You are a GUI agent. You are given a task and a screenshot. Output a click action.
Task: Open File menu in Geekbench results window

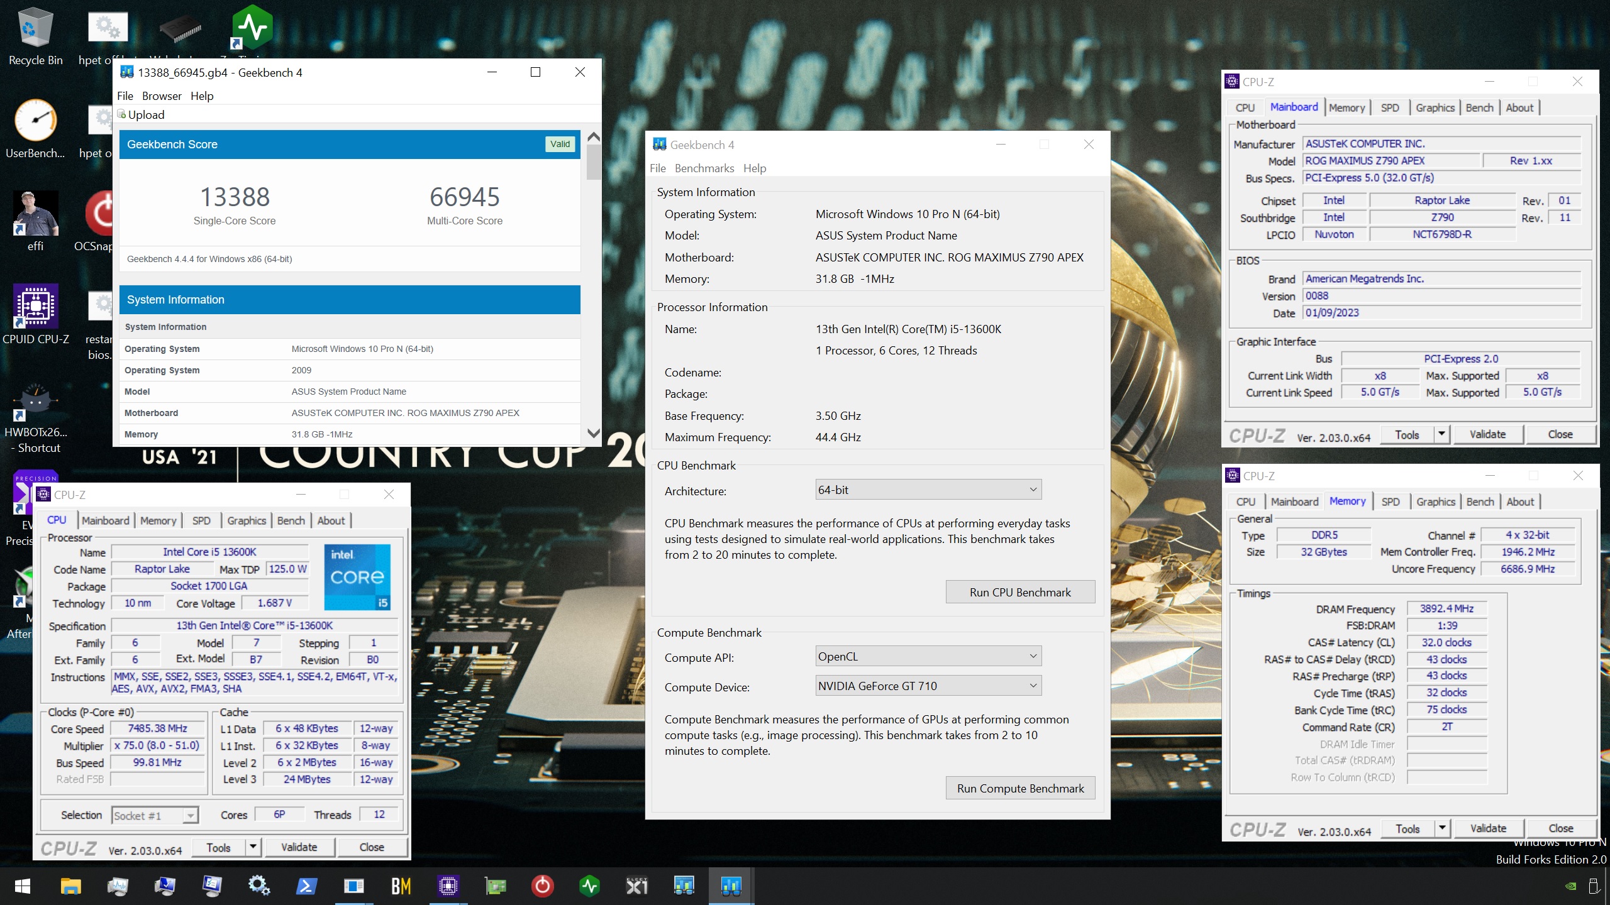pyautogui.click(x=125, y=96)
